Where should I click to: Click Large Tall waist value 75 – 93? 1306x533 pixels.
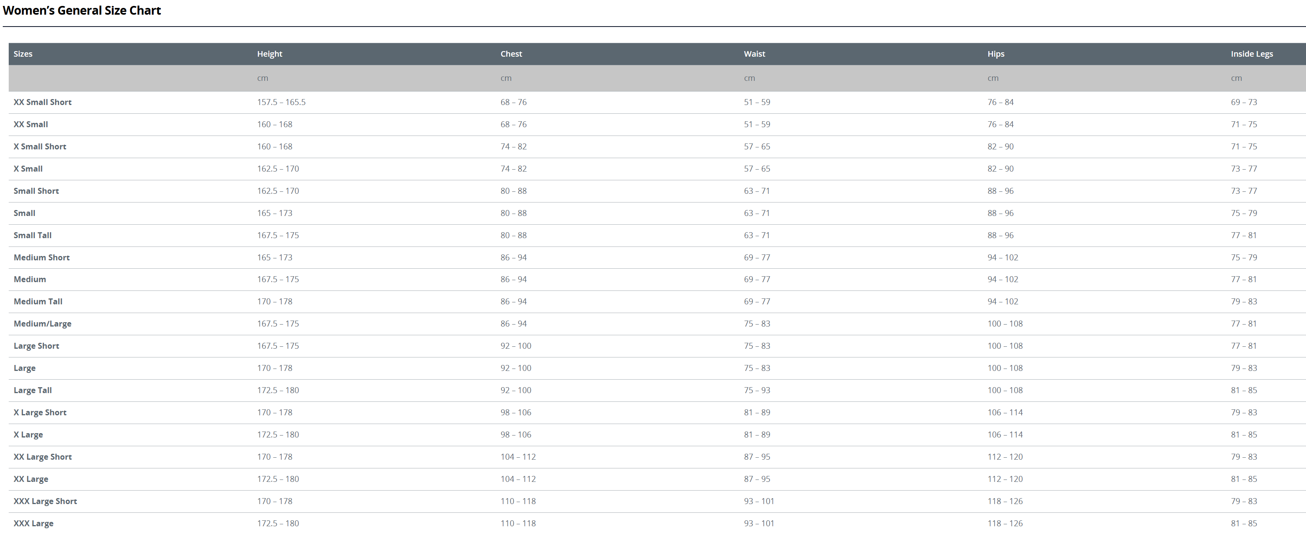757,390
